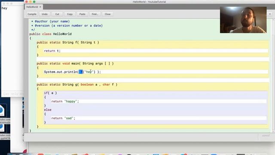Click the 'public class HelloWorld' line
This screenshot has height=155, width=275.
click(x=51, y=34)
